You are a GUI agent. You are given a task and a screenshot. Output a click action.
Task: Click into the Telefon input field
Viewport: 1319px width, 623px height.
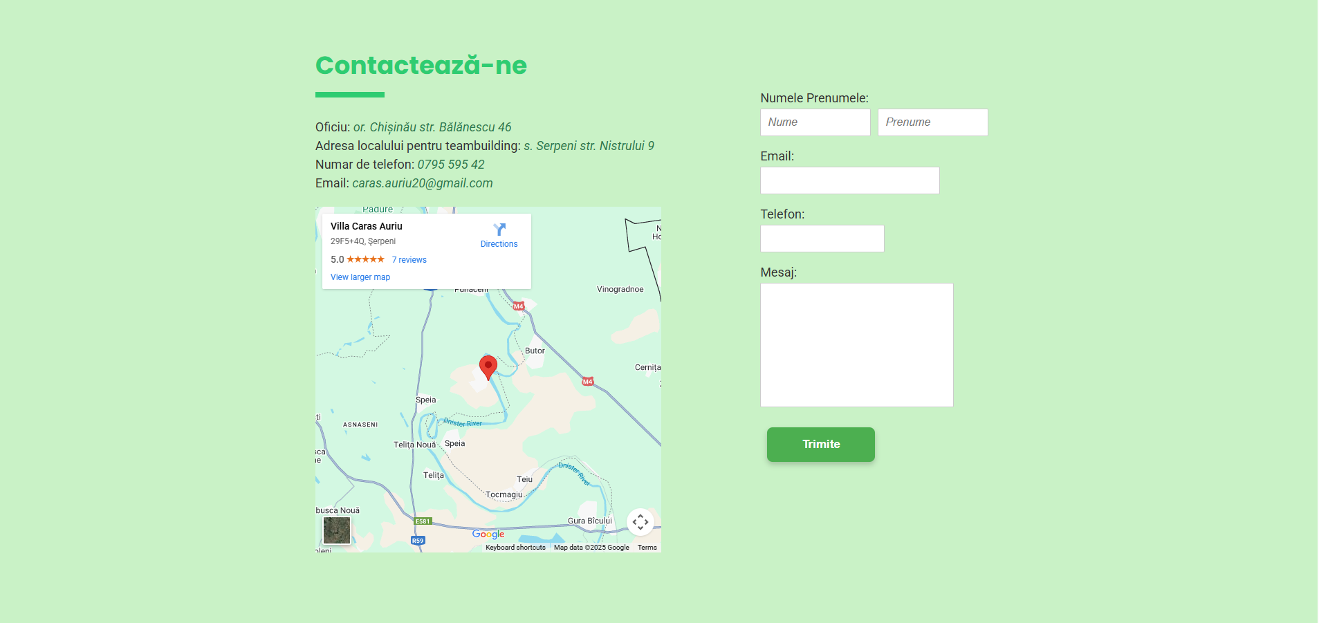point(822,239)
